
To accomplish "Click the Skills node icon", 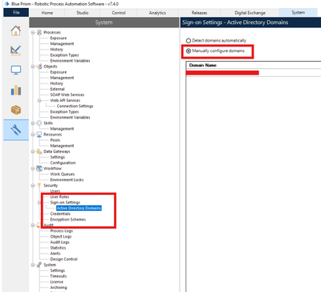I will click(39, 123).
